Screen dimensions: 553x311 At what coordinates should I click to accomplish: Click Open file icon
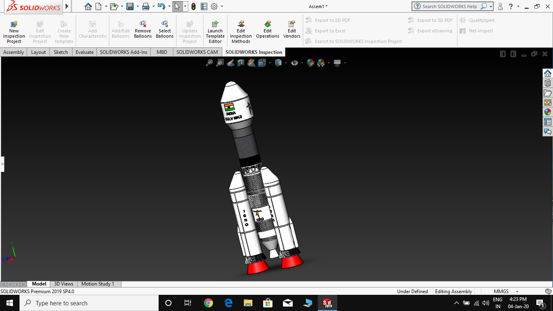click(x=114, y=6)
